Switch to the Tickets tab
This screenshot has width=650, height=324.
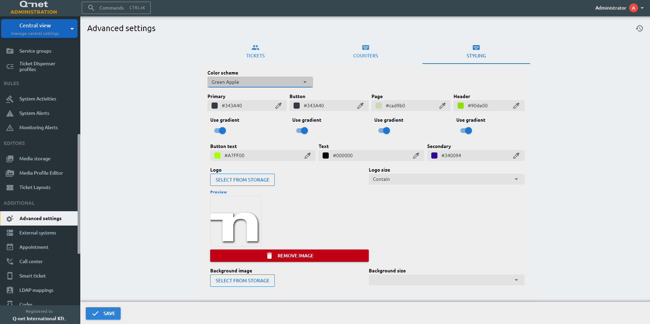pos(255,52)
